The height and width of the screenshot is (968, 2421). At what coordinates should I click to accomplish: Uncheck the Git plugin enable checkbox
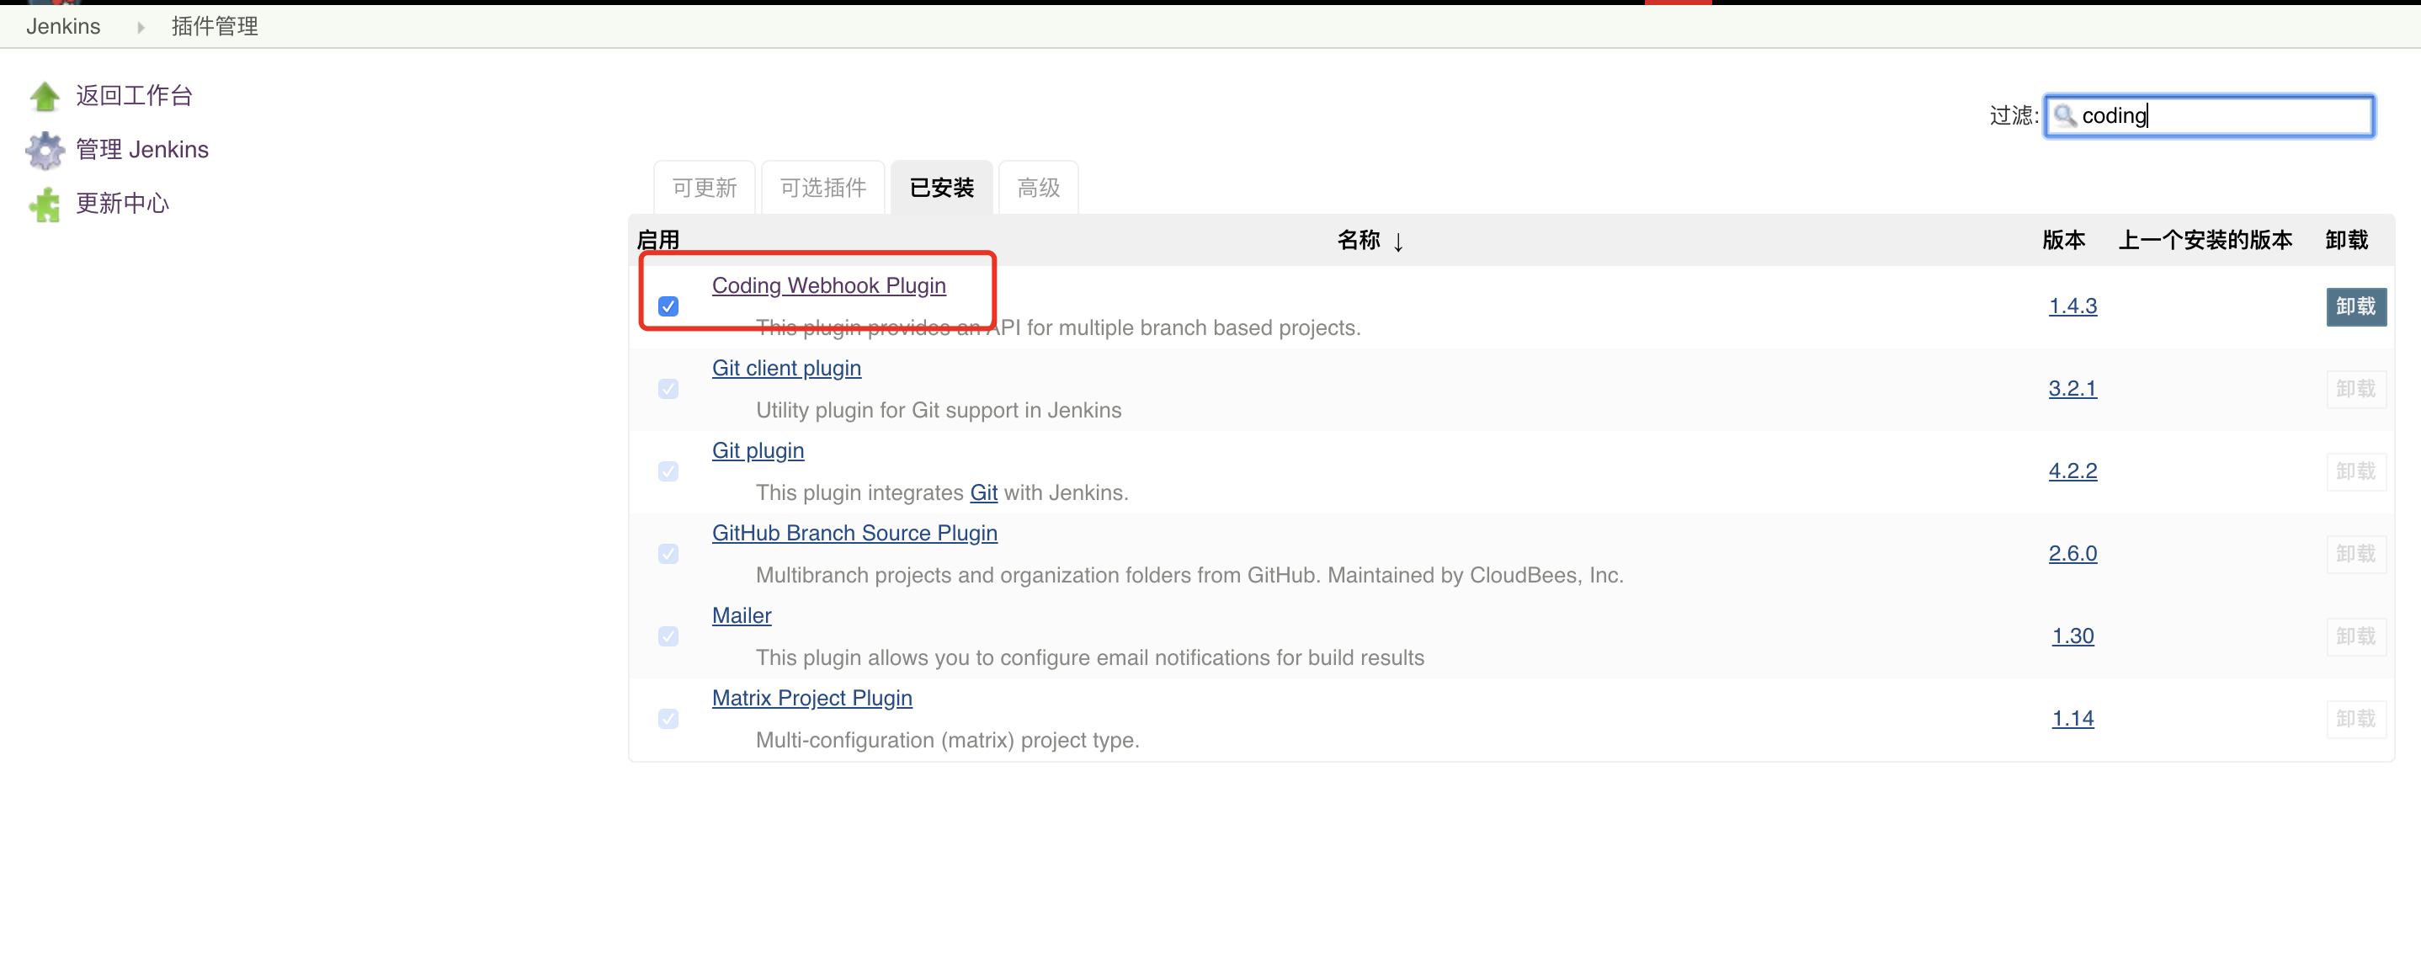(x=668, y=471)
